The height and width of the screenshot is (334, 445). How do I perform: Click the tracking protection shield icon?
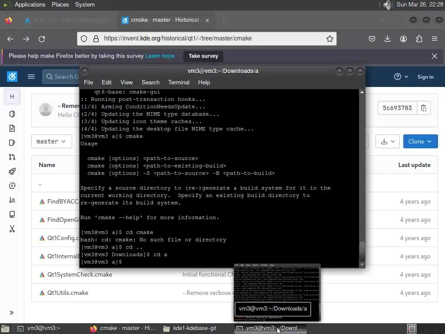84,39
